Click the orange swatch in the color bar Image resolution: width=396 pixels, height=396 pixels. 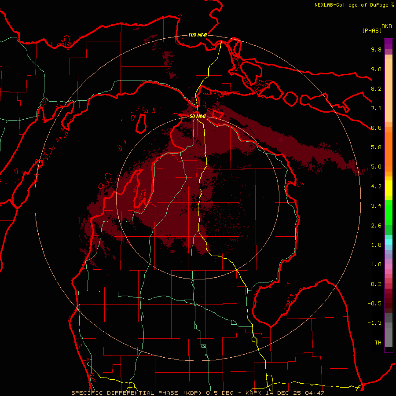[389, 151]
